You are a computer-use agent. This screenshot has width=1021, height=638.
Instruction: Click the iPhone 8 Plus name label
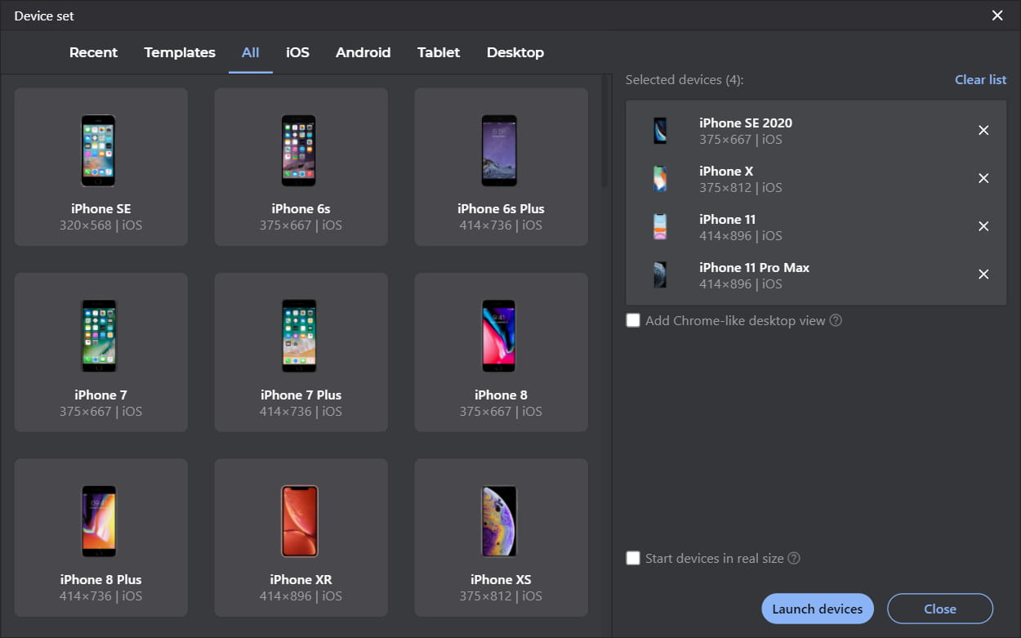tap(101, 579)
